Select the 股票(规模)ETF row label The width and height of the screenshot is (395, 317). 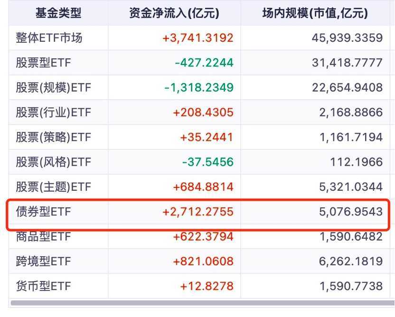[53, 88]
